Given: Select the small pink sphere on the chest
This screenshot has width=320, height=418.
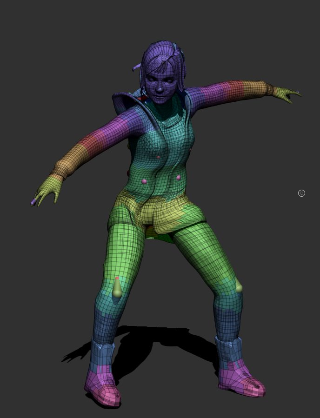Looking at the screenshot, I should [159, 157].
